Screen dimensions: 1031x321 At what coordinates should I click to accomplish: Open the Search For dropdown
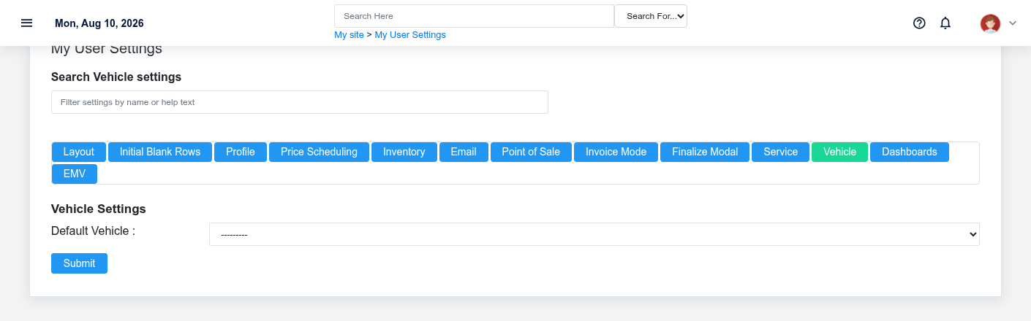pos(651,16)
